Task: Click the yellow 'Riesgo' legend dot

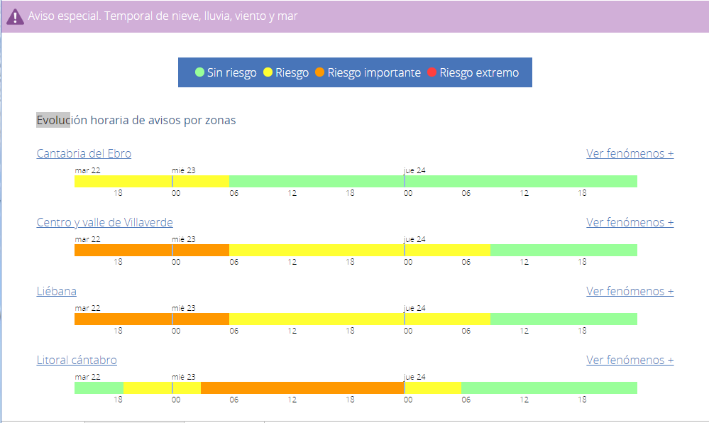Action: click(x=268, y=72)
